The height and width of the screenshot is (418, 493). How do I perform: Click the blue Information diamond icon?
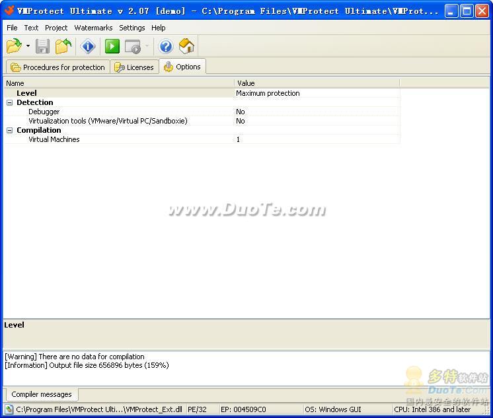[x=88, y=46]
